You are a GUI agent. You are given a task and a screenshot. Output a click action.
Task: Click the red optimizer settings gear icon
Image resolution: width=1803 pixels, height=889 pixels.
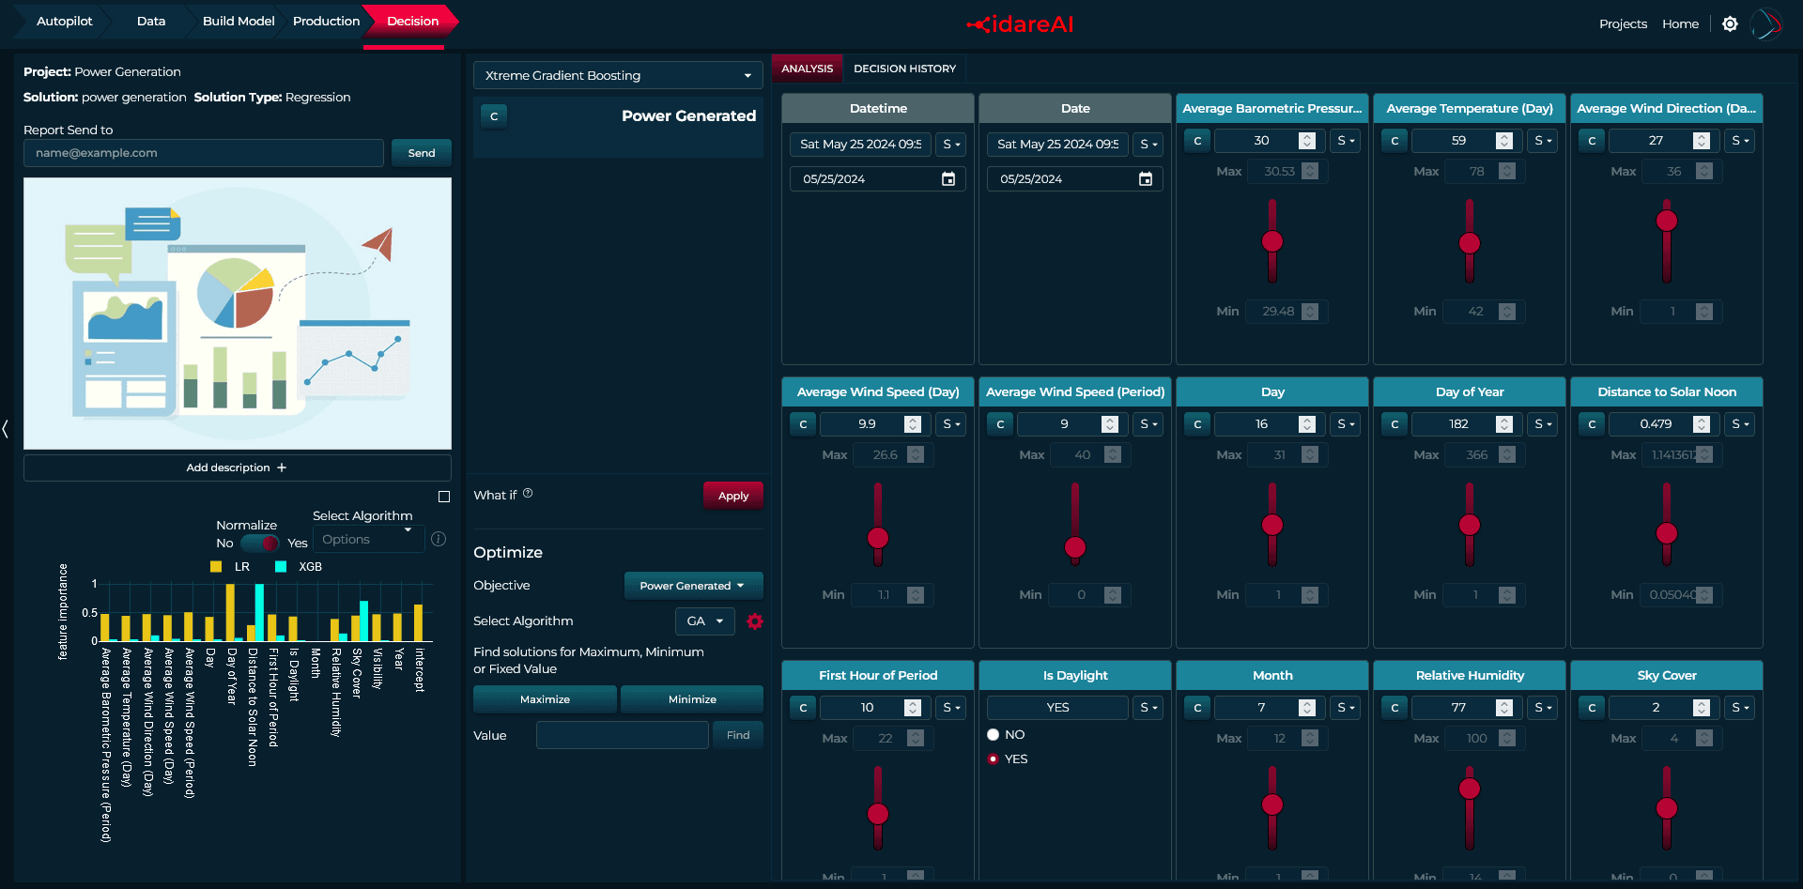click(x=755, y=621)
